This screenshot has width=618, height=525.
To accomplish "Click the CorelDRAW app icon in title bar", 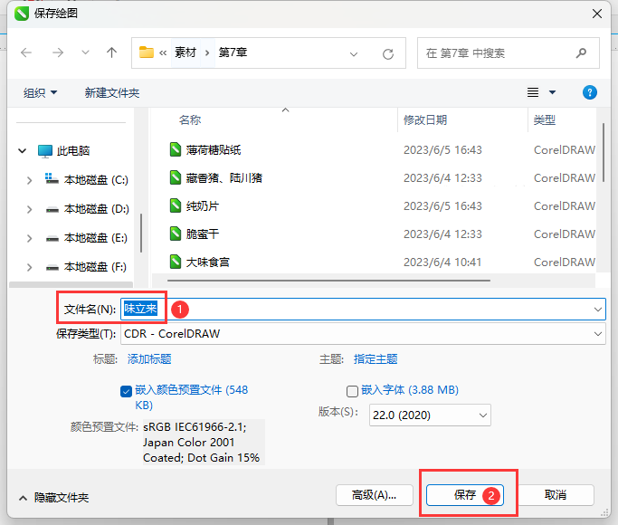I will 22,14.
